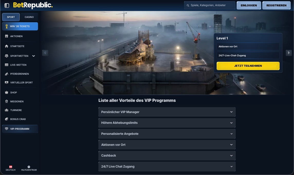Open the Hilfezentrum help icon

pos(29,167)
